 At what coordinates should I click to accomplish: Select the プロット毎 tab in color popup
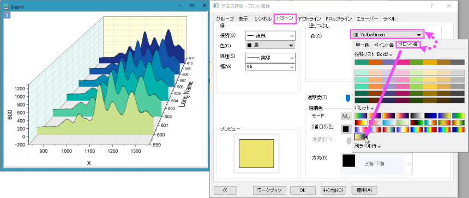[x=408, y=45]
